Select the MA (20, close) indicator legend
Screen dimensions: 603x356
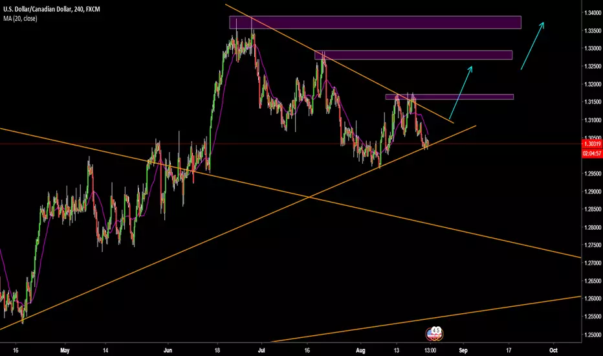click(x=21, y=19)
